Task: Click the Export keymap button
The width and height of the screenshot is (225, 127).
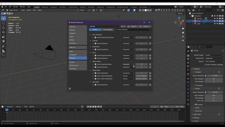Action: pyautogui.click(x=145, y=26)
